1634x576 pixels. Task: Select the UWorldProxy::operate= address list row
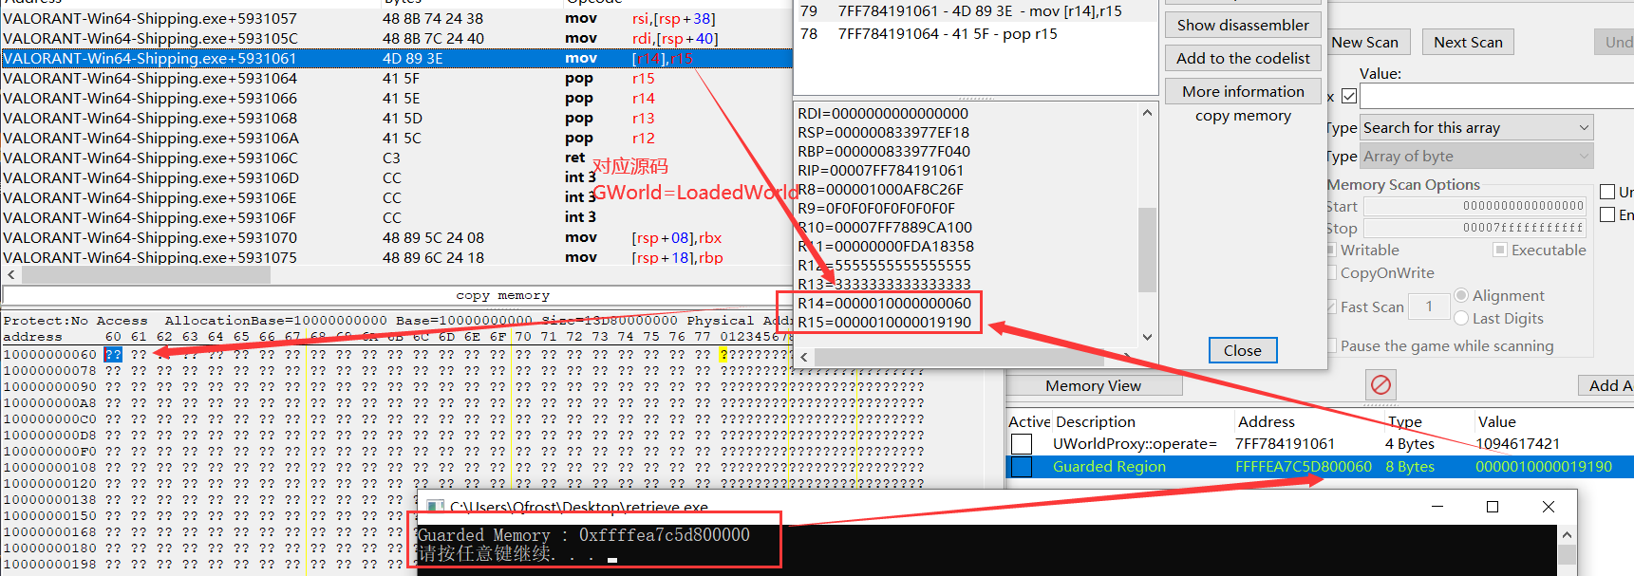(x=1320, y=443)
